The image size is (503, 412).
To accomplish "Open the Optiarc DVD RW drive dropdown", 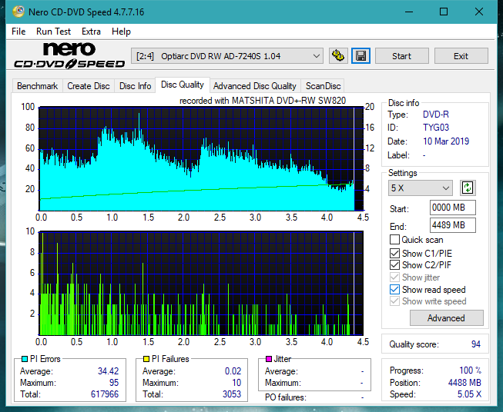I will coord(227,56).
